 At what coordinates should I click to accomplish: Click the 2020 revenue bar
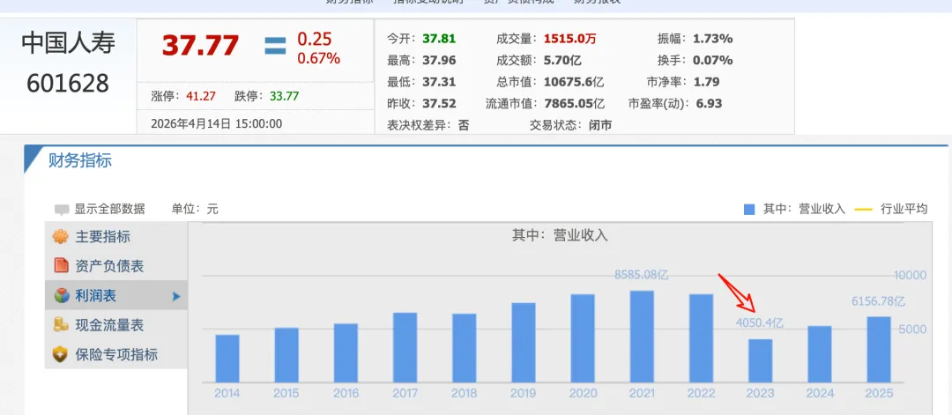[x=583, y=338]
